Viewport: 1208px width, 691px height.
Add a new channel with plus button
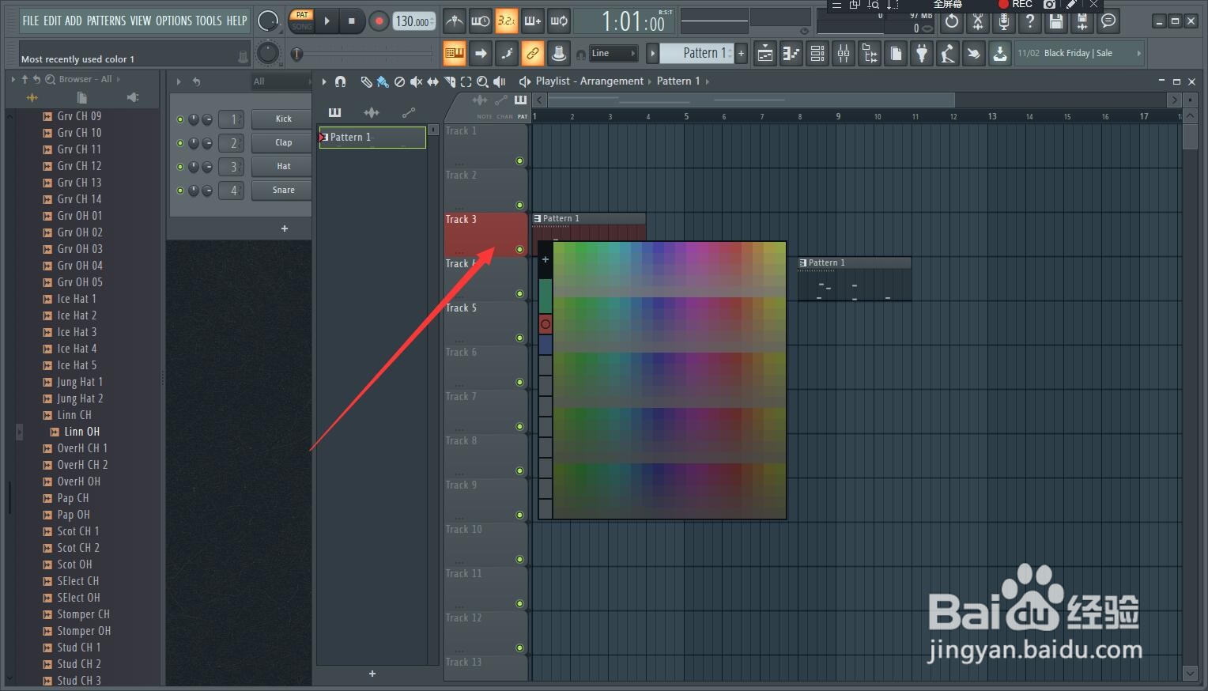point(285,228)
